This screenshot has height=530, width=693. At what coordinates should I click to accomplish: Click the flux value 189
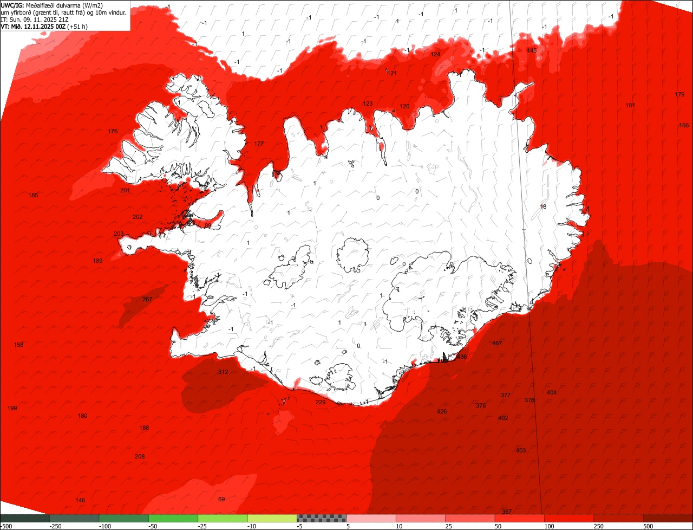pyautogui.click(x=97, y=261)
